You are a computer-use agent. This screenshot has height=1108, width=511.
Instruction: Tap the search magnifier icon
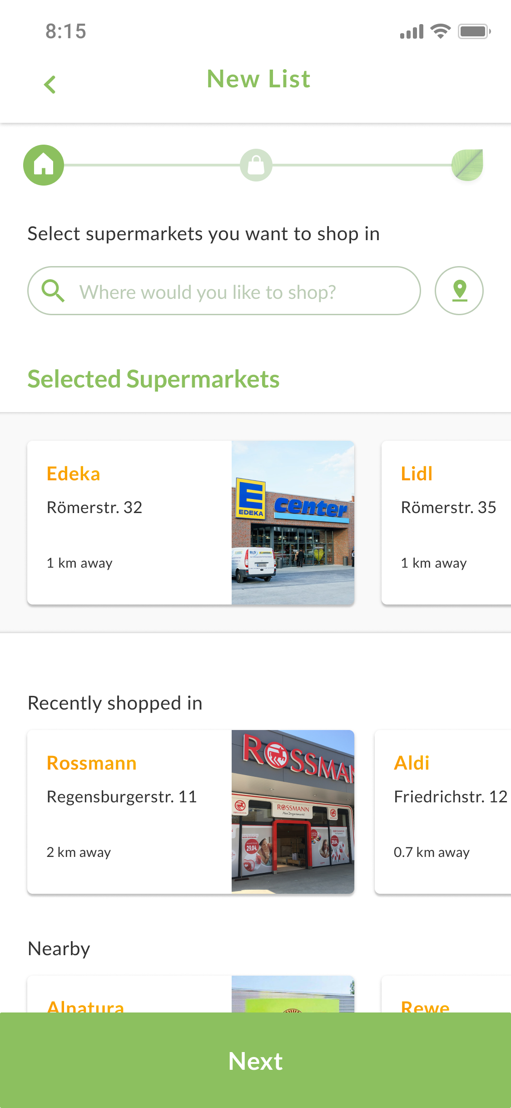53,291
